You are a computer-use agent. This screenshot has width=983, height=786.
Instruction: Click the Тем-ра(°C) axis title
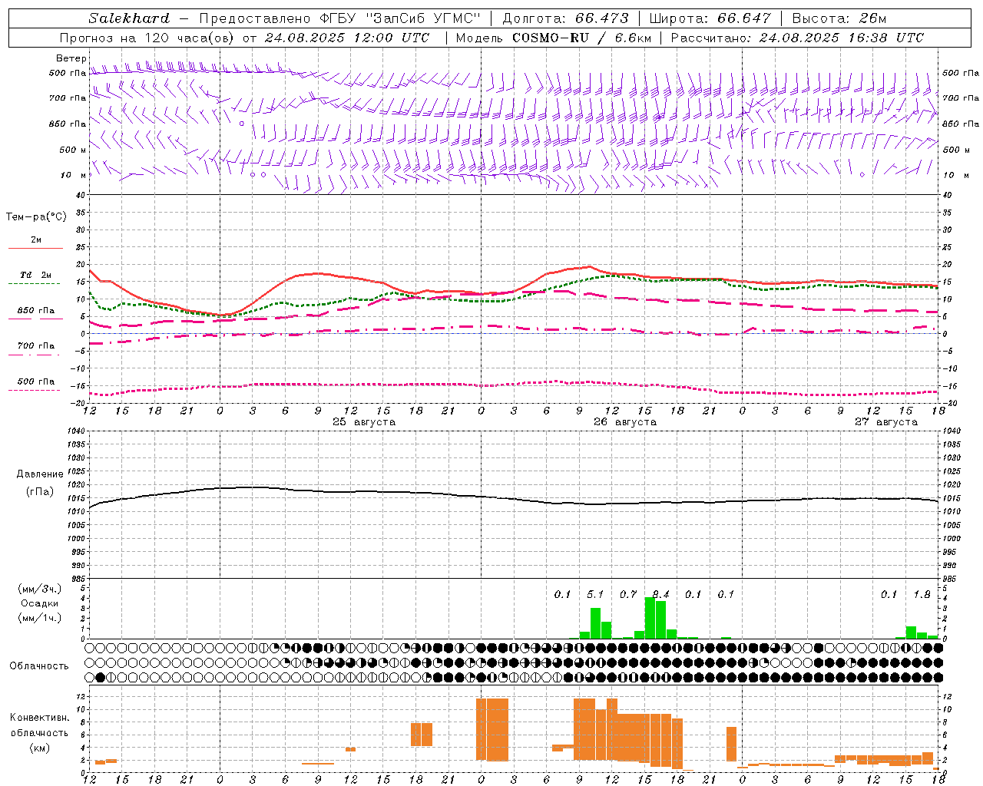[x=36, y=217]
